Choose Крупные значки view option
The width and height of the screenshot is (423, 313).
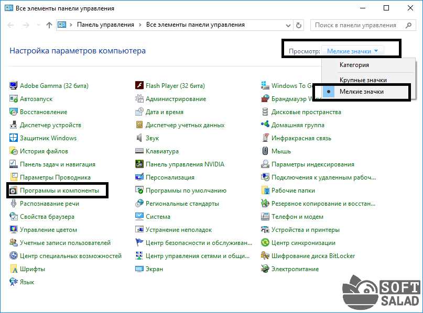coord(363,80)
